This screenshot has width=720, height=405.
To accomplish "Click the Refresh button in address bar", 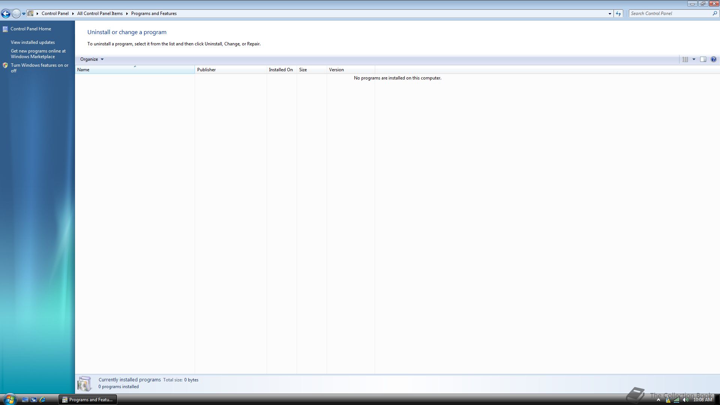I will [618, 13].
